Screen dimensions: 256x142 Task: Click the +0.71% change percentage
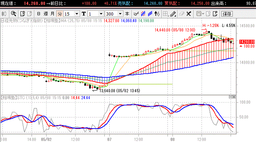[x=110, y=3]
